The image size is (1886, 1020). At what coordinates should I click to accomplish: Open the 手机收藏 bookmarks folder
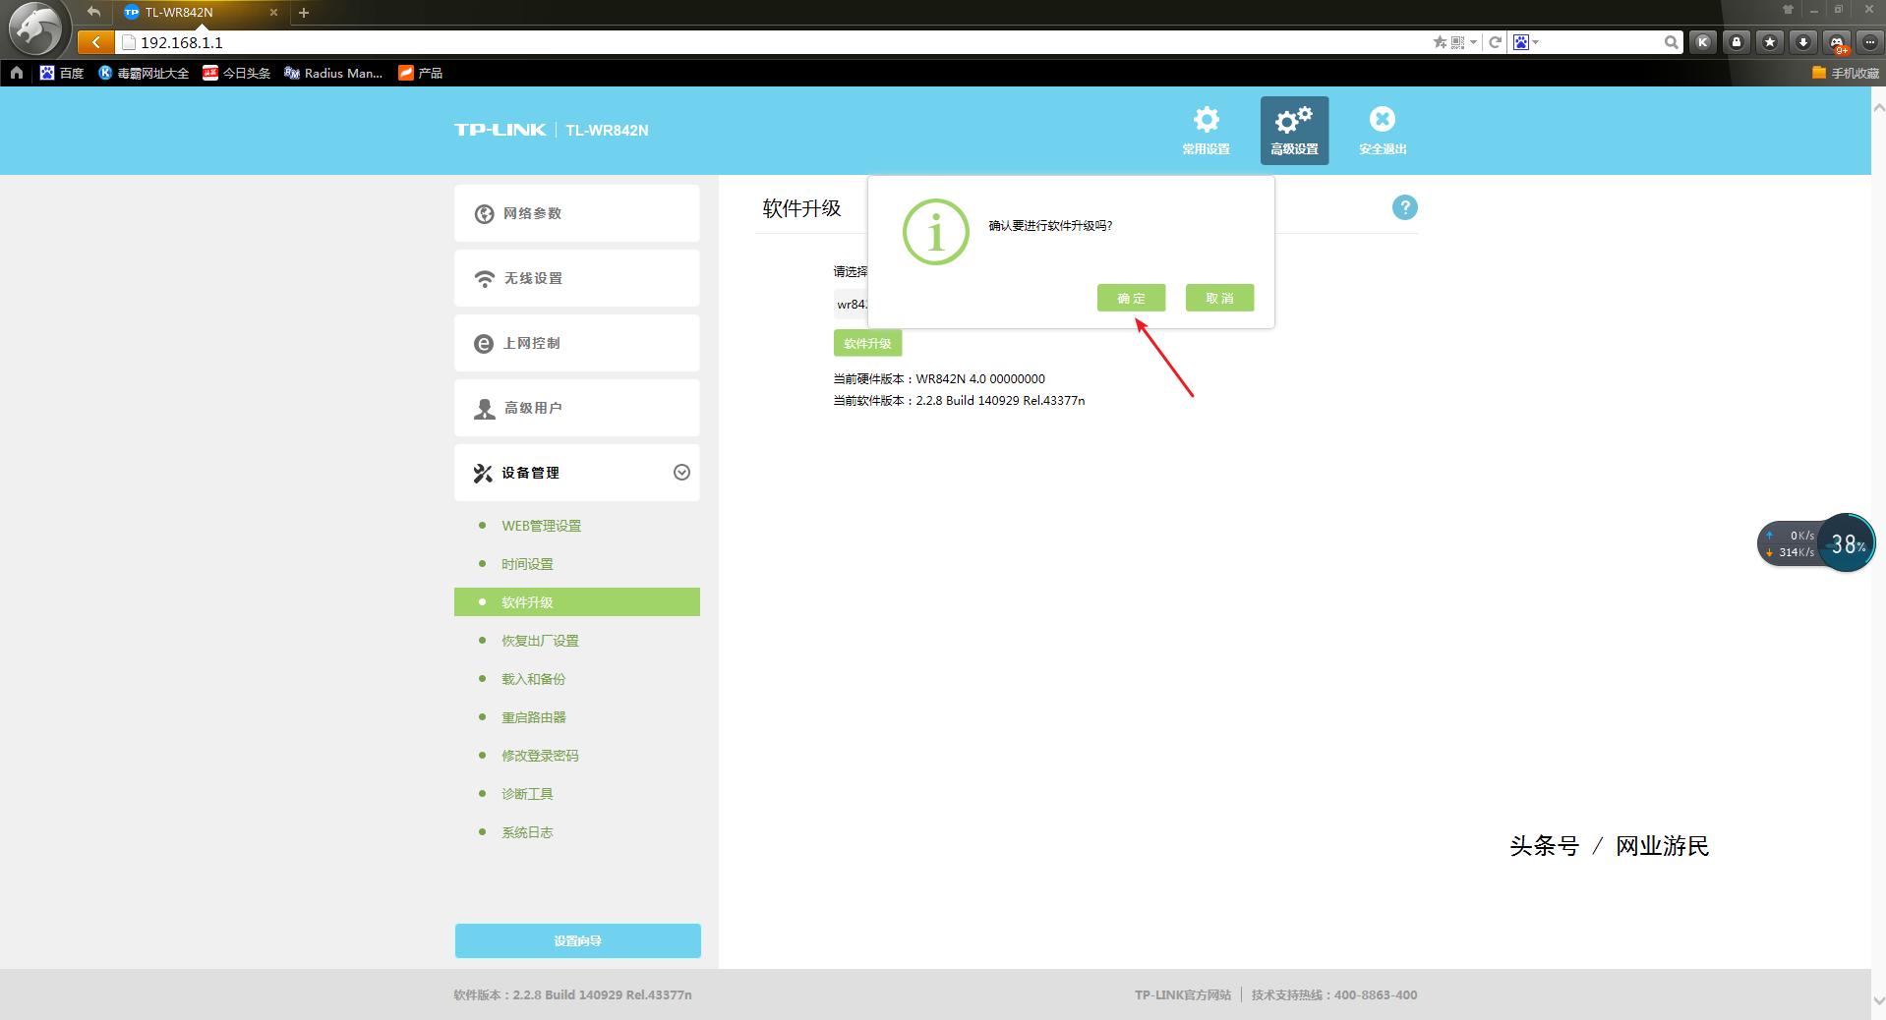[1845, 73]
